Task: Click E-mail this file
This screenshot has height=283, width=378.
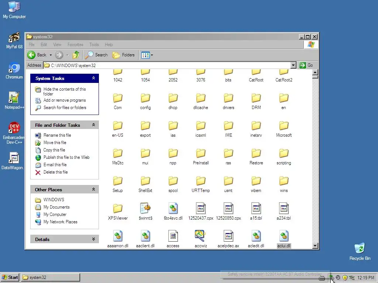Action: 55,165
